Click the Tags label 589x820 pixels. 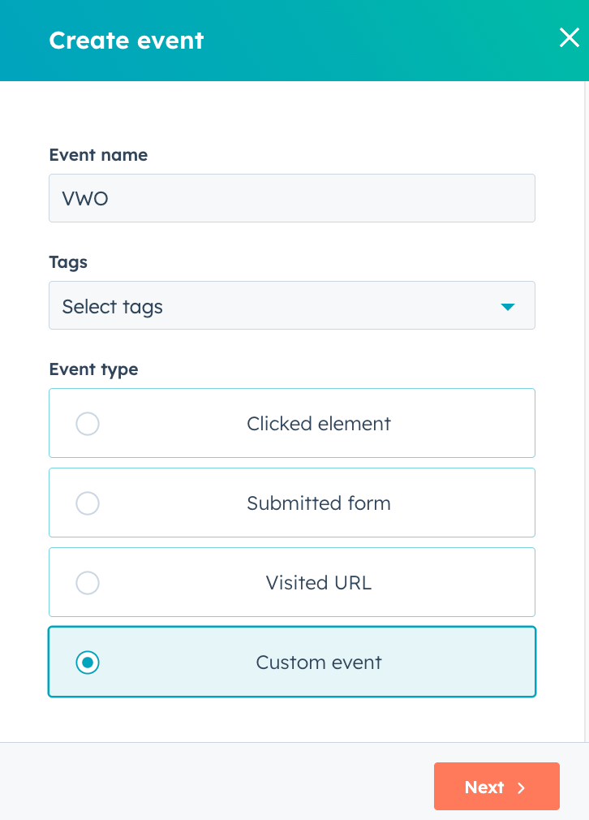[x=68, y=262]
